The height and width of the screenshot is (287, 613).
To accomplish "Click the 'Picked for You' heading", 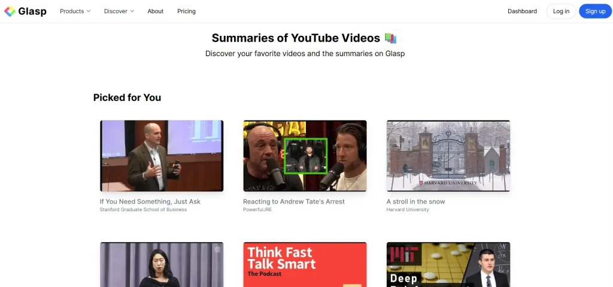I will coord(127,97).
